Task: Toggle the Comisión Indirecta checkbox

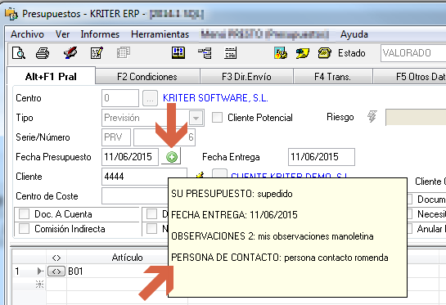Action: pos(24,228)
